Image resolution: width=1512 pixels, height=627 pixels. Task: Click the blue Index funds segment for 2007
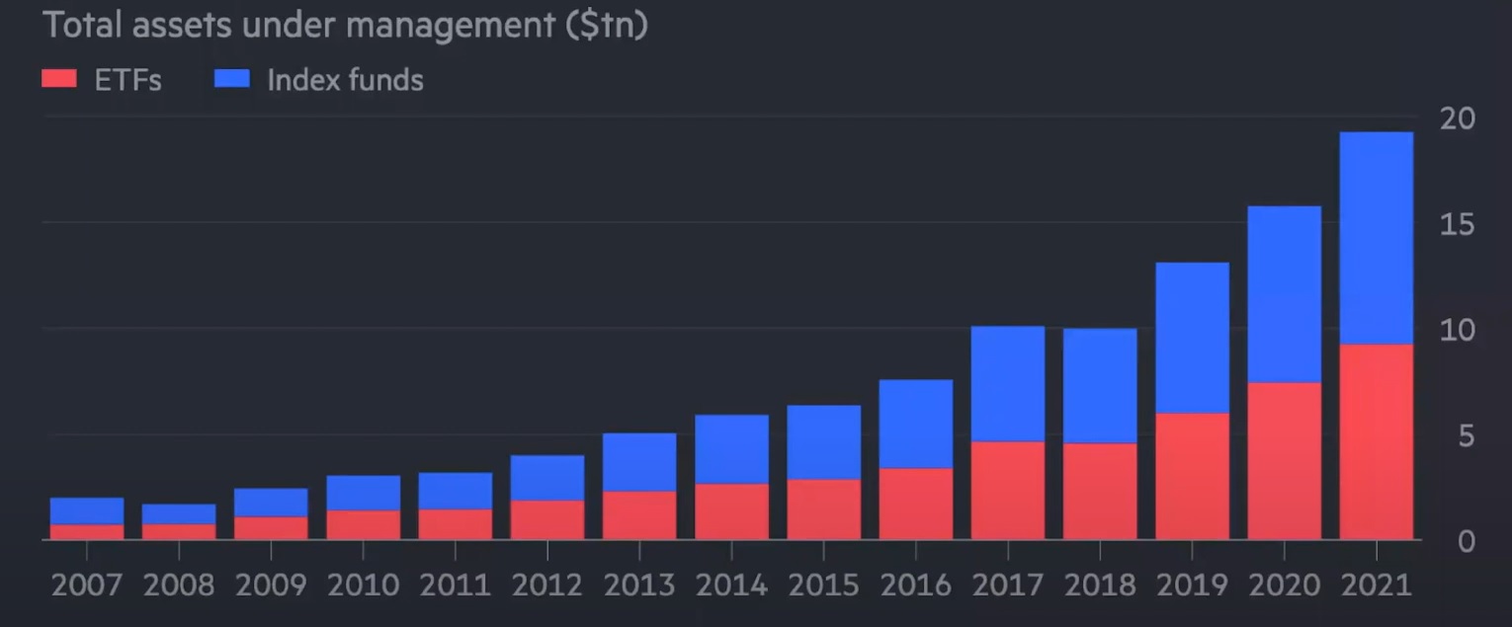coord(87,510)
